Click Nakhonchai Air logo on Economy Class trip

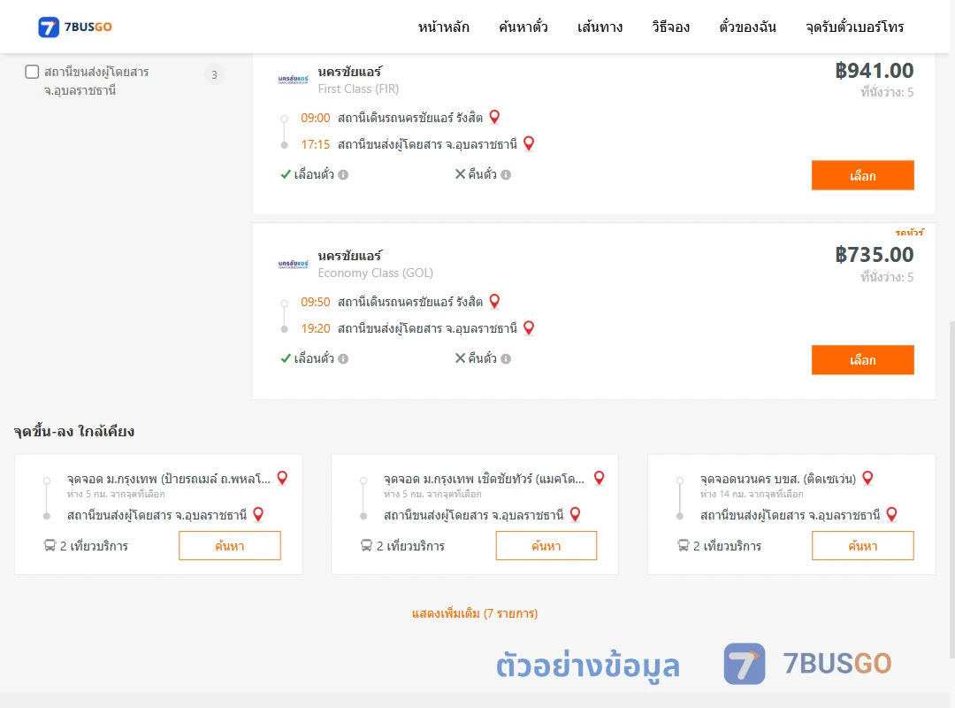coord(293,264)
